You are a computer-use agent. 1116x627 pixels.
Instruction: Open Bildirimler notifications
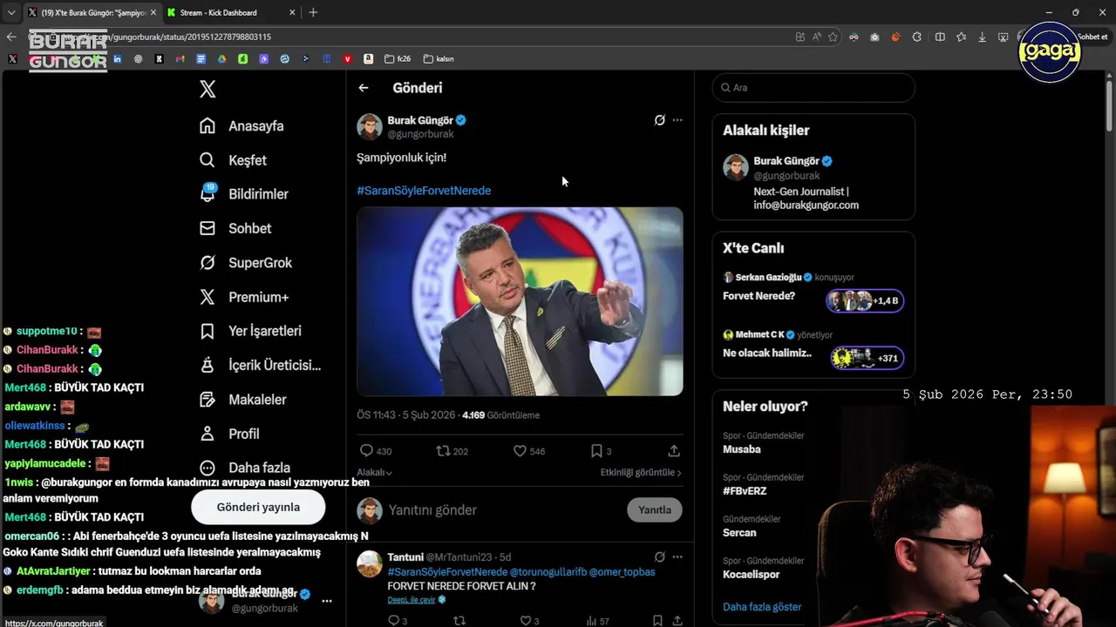click(243, 193)
